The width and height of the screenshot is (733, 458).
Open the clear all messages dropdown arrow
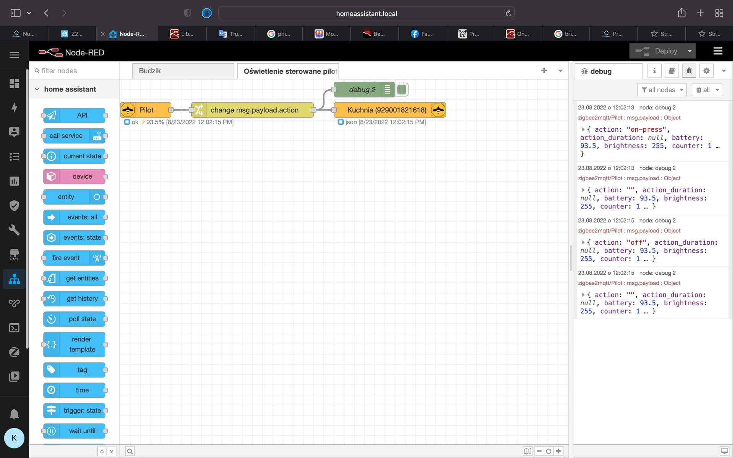pyautogui.click(x=717, y=90)
